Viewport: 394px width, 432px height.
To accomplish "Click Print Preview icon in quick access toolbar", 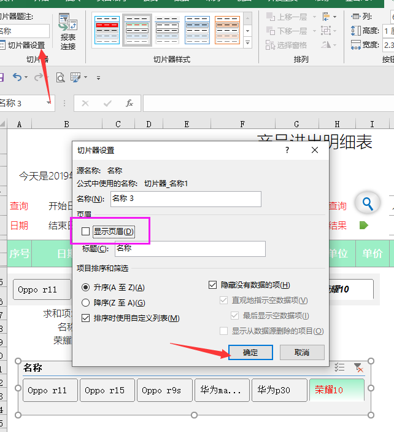I will [x=60, y=77].
